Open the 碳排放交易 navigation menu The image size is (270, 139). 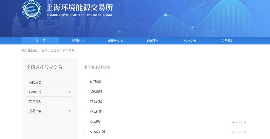[115, 41]
